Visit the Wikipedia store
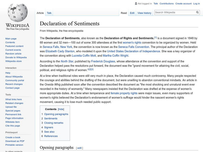This screenshot has height=152, width=203. coord(13,61)
